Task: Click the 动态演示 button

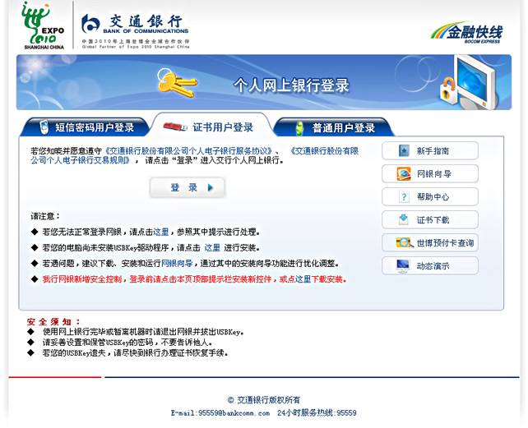Action: point(430,265)
